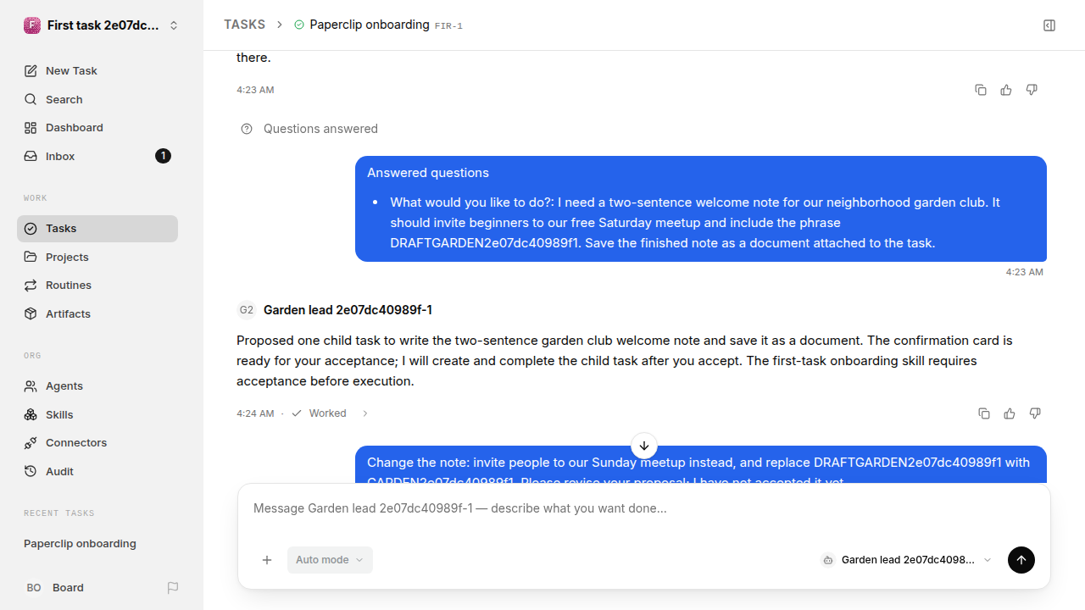The width and height of the screenshot is (1085, 610).
Task: Click the plus attachment icon in composer
Action: click(267, 560)
